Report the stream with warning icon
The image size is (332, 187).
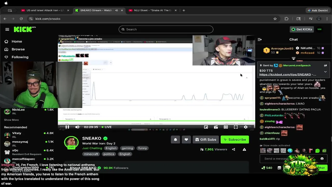coord(244,149)
